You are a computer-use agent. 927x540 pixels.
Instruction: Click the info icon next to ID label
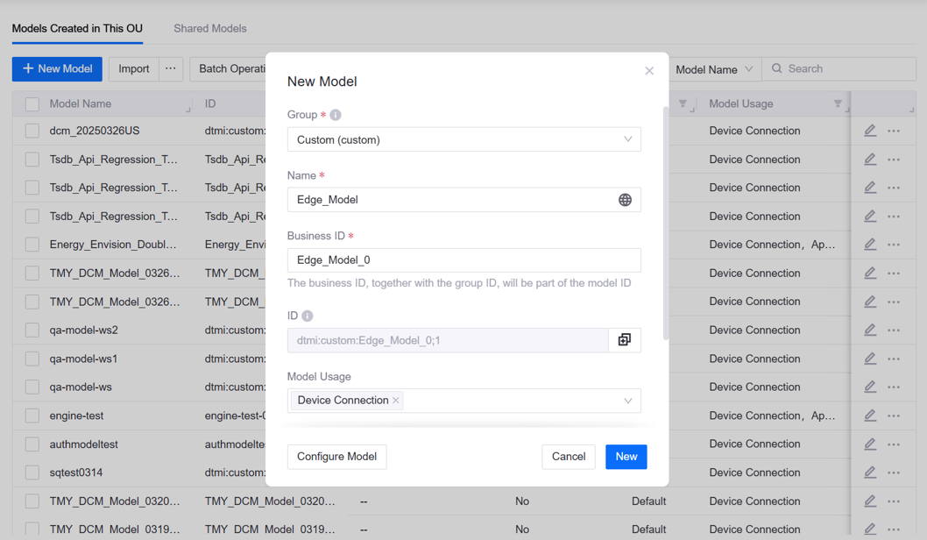(308, 316)
